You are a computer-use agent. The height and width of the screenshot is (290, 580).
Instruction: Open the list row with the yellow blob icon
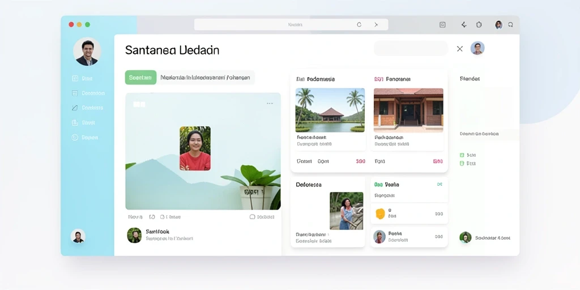(409, 214)
